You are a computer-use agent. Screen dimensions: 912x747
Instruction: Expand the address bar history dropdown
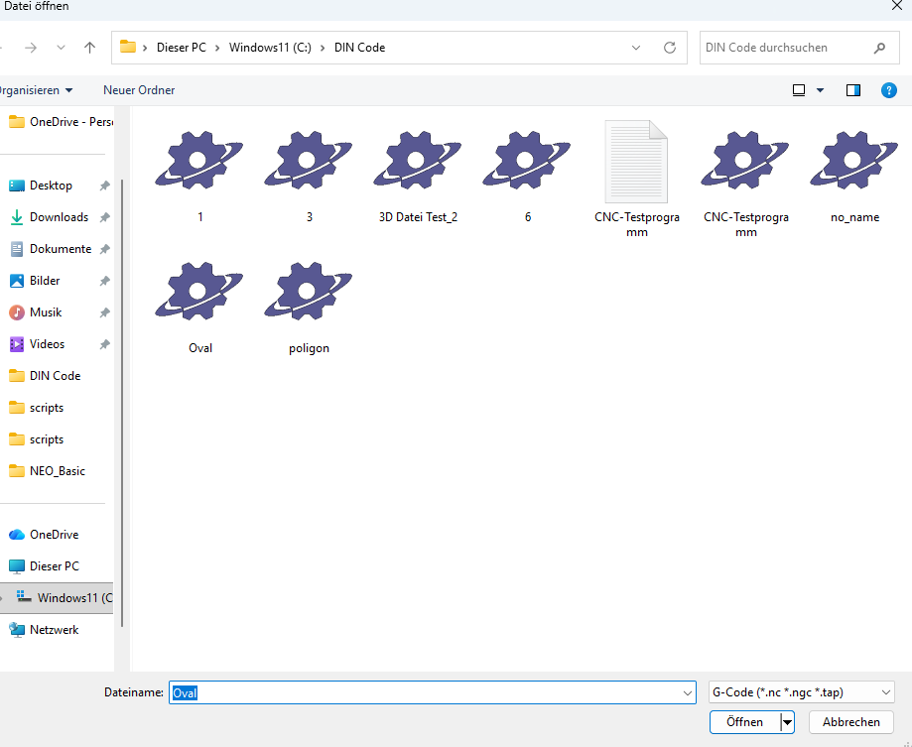(x=636, y=48)
